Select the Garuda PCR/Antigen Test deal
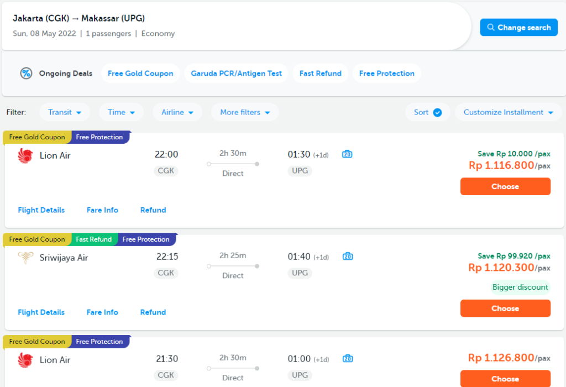The width and height of the screenshot is (566, 387). pyautogui.click(x=236, y=74)
